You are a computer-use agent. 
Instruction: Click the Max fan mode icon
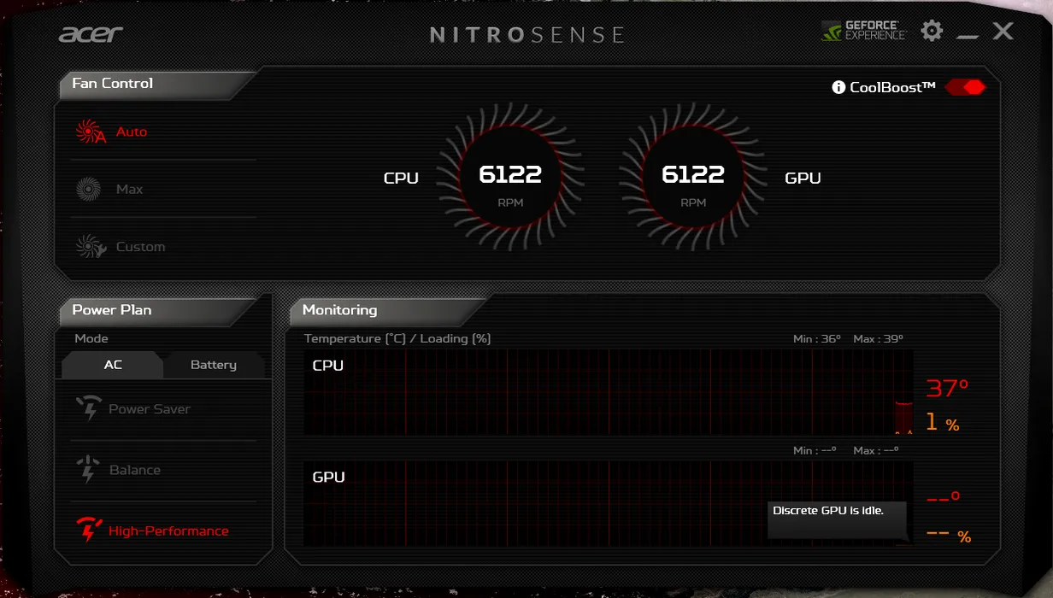point(88,189)
